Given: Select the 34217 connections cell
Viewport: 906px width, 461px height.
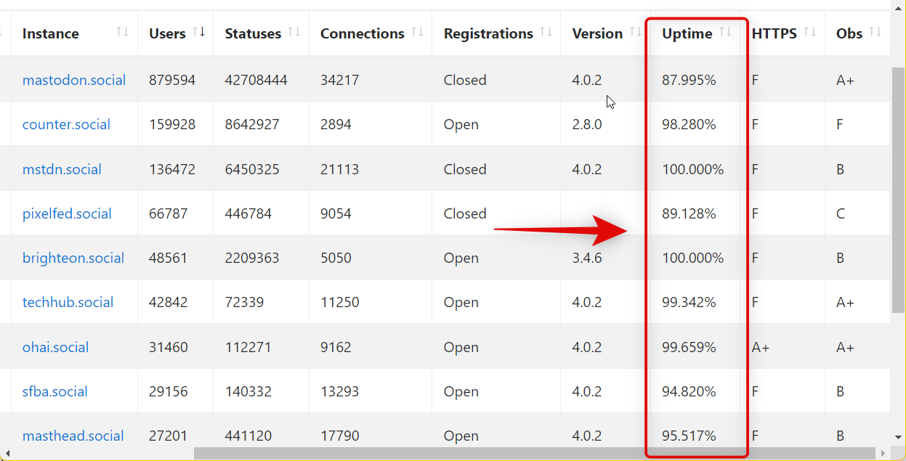Looking at the screenshot, I should 340,80.
